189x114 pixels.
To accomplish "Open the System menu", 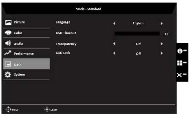I will 27,75.
